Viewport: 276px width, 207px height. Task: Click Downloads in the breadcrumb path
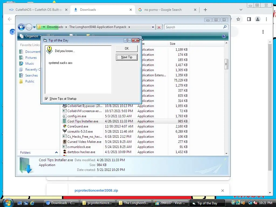[55, 27]
